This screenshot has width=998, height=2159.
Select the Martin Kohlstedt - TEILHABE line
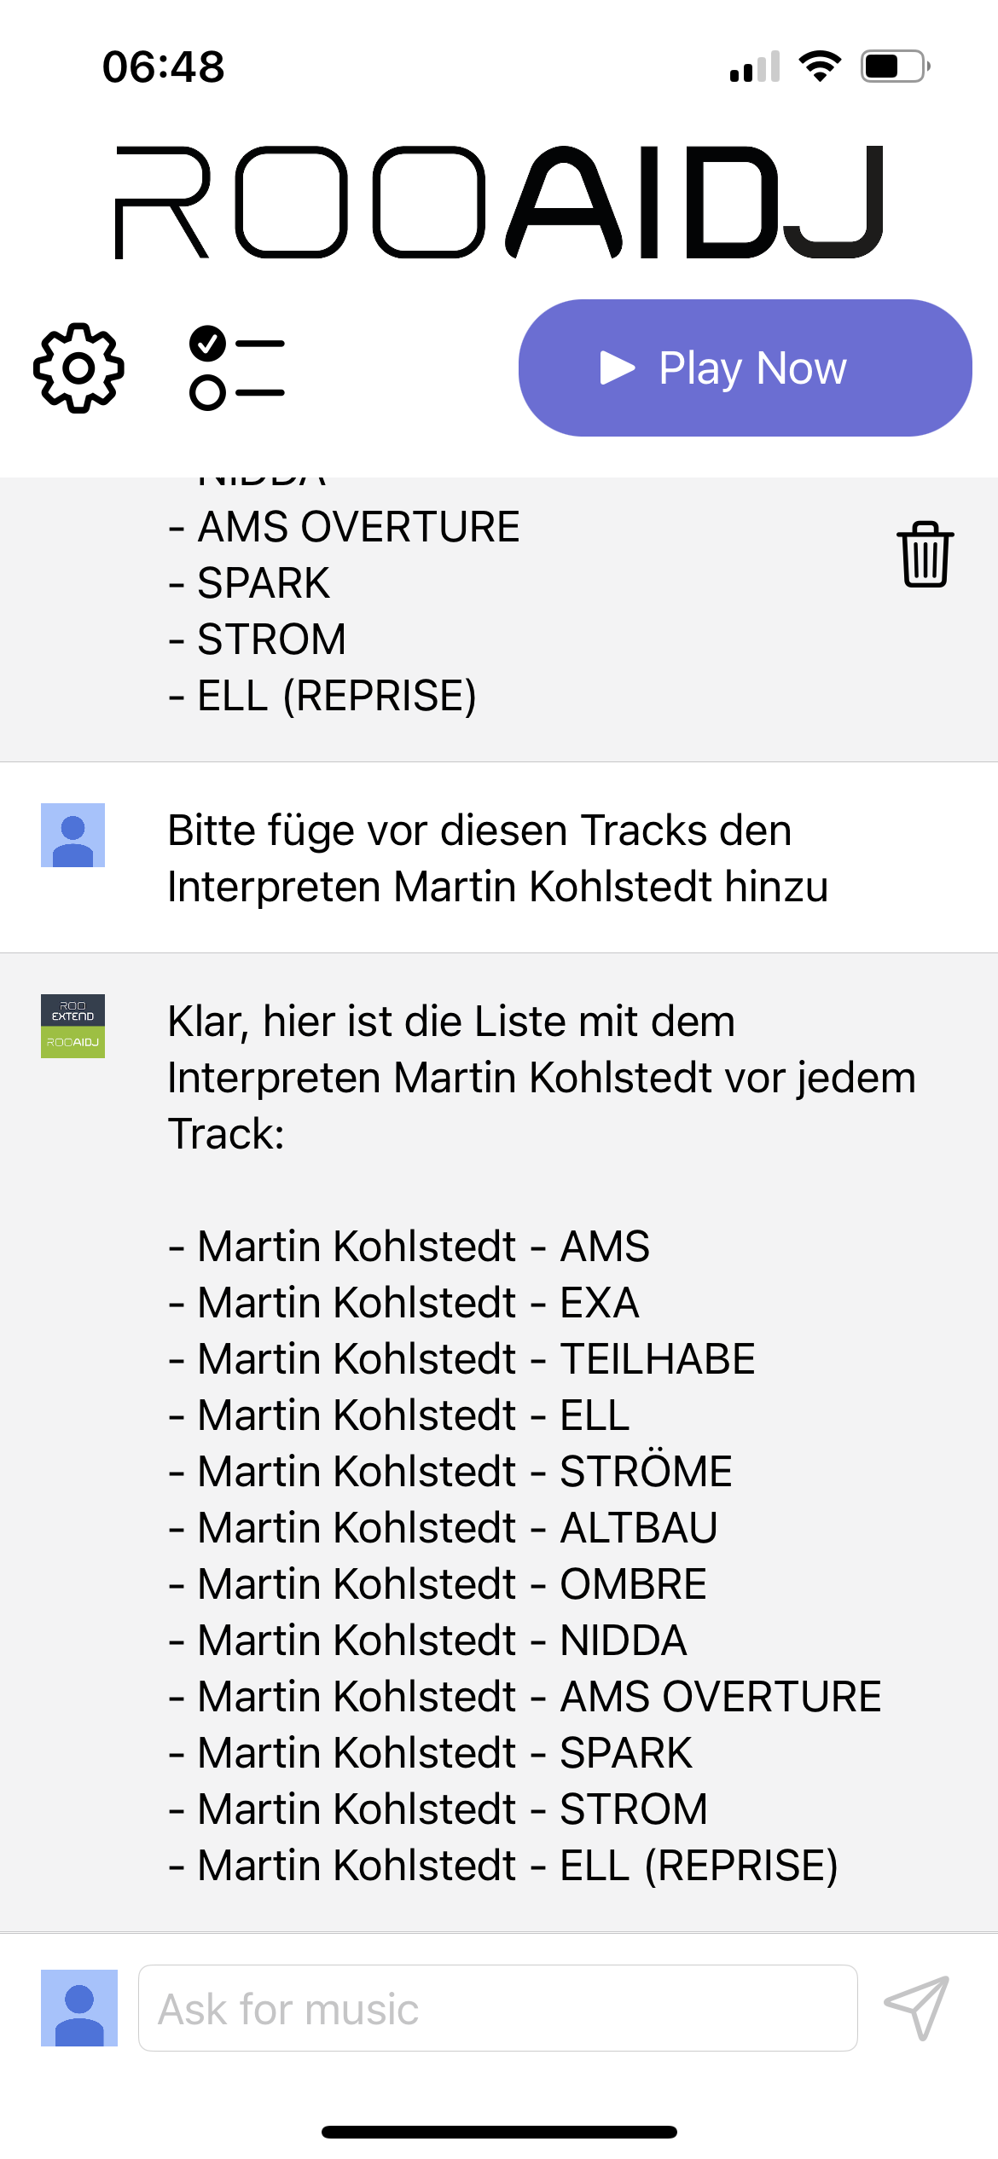click(462, 1358)
